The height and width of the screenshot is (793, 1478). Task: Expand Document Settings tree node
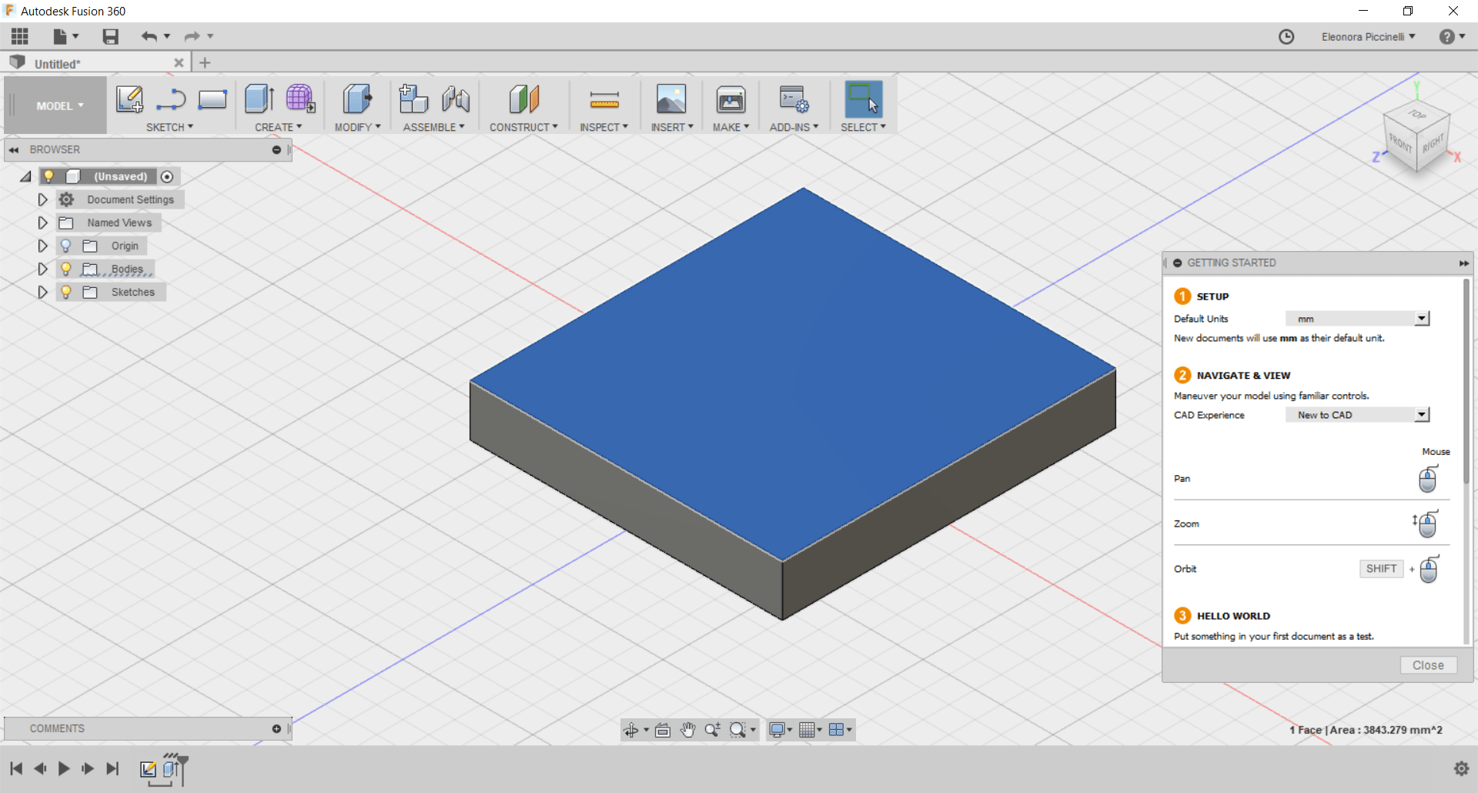(x=42, y=199)
